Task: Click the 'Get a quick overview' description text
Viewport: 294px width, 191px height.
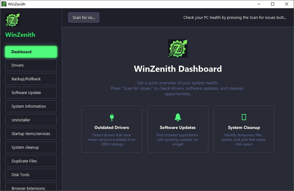Action: (177, 88)
